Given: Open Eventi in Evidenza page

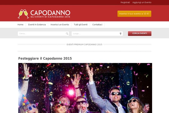Looking at the screenshot, I should pos(37,25).
